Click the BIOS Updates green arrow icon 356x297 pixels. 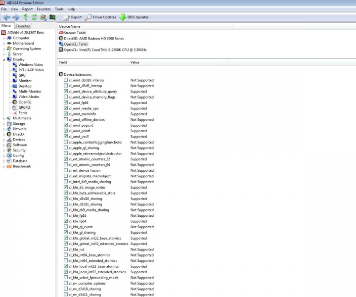(123, 17)
